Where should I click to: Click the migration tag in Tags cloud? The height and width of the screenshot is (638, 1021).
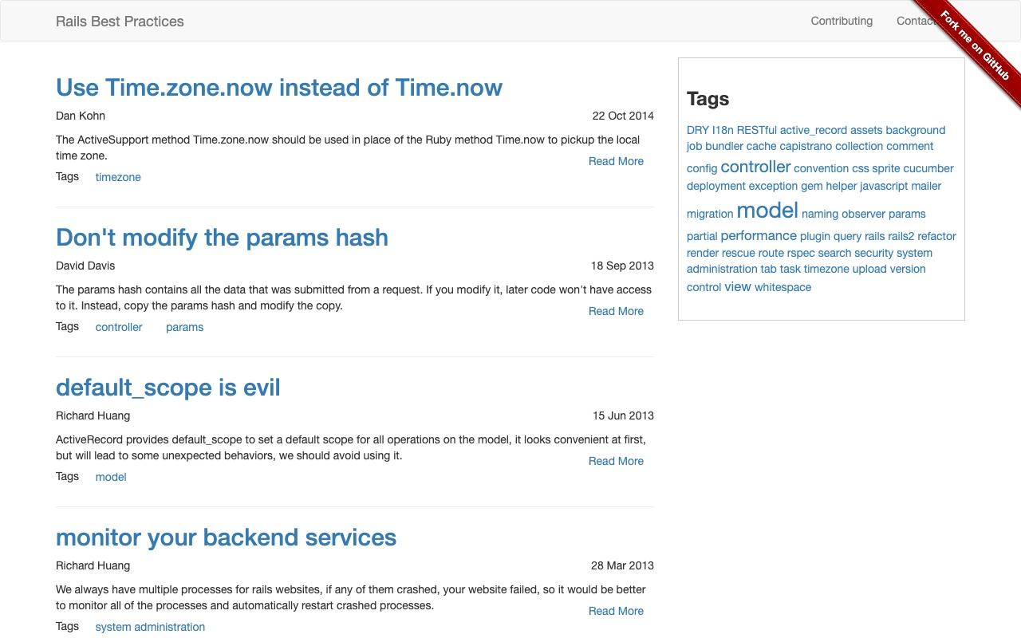click(x=710, y=214)
